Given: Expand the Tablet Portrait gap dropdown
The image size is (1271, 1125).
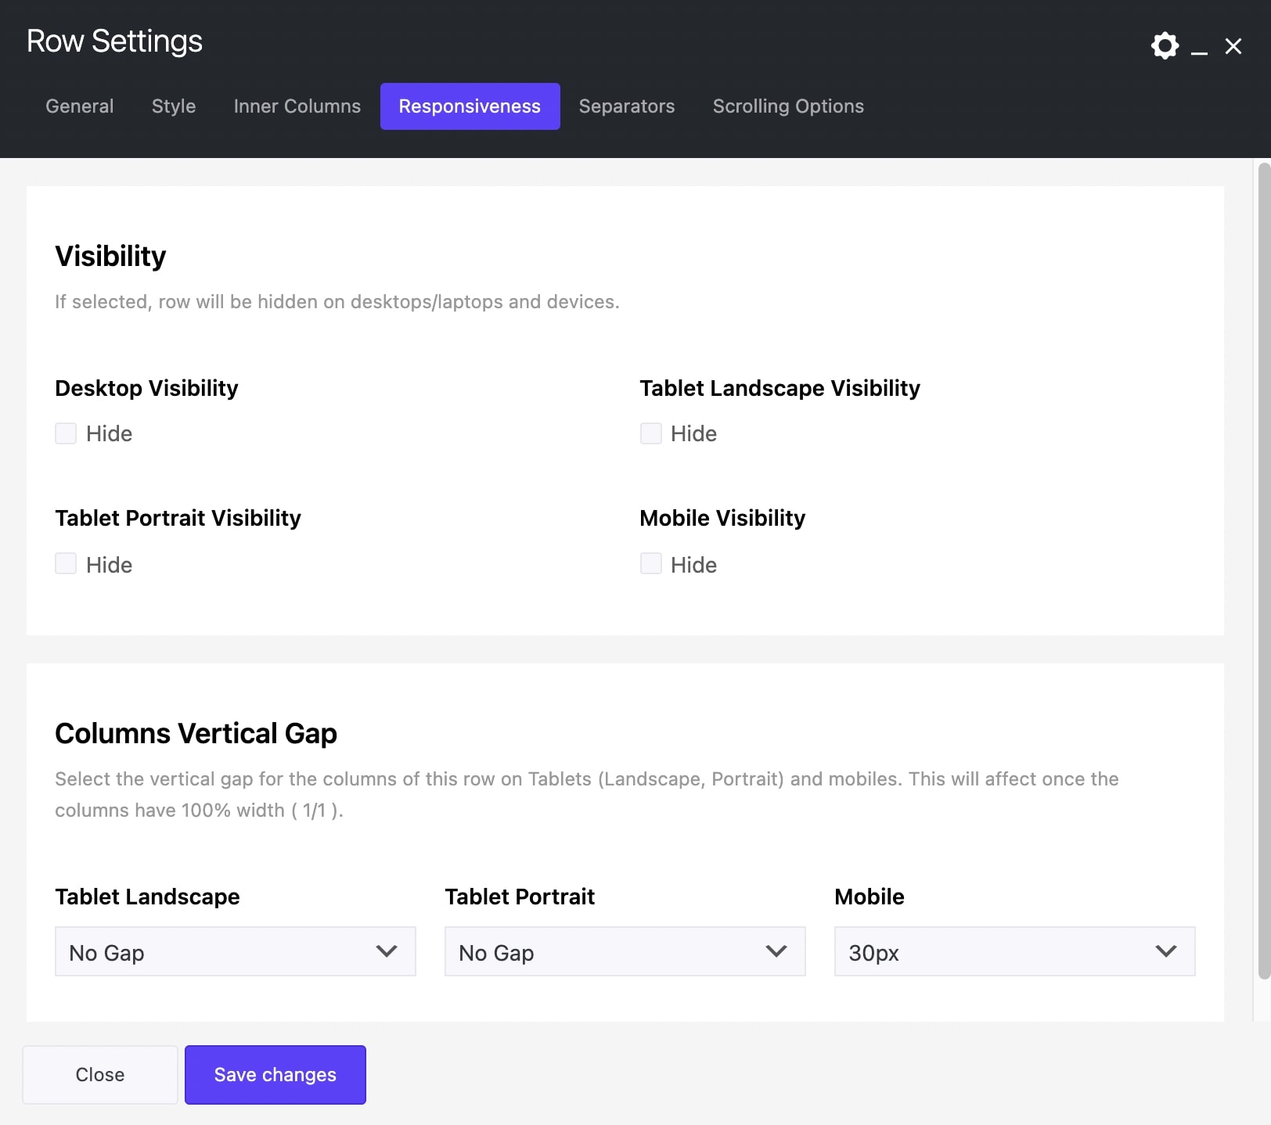Looking at the screenshot, I should coord(625,951).
